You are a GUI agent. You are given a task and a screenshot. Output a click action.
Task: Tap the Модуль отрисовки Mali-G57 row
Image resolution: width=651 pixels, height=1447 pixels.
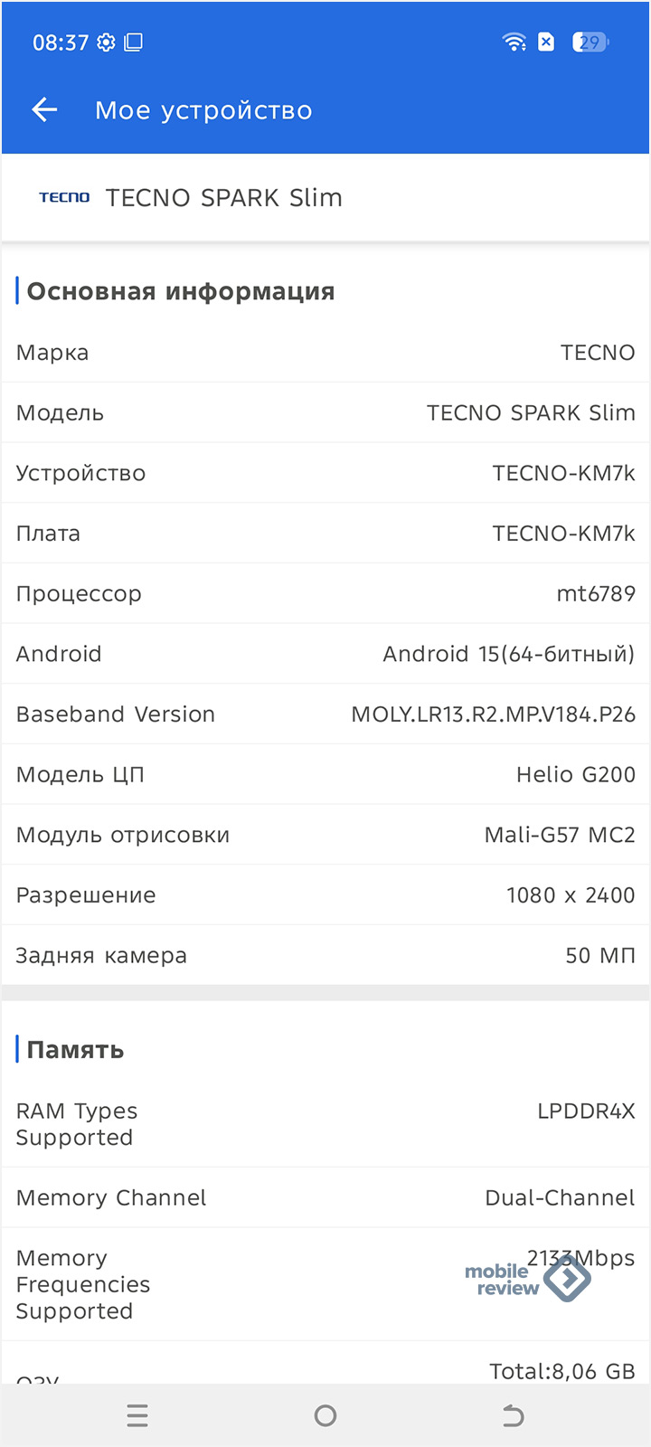[x=325, y=835]
